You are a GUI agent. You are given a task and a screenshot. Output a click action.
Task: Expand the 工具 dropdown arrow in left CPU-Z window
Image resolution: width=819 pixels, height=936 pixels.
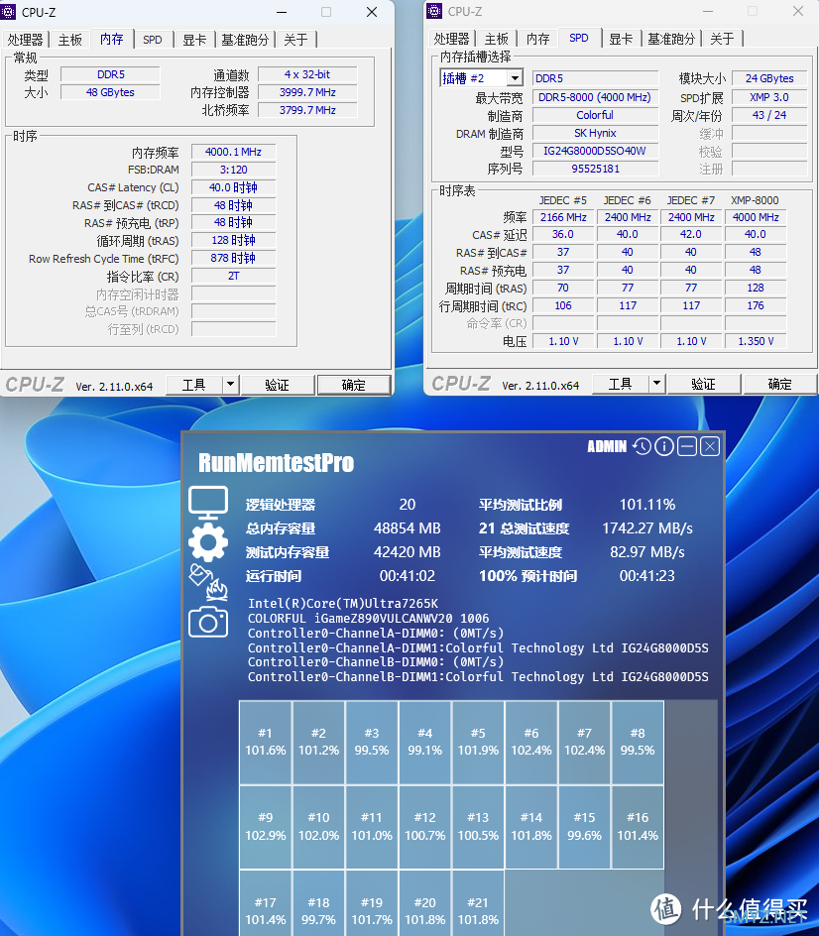point(230,385)
